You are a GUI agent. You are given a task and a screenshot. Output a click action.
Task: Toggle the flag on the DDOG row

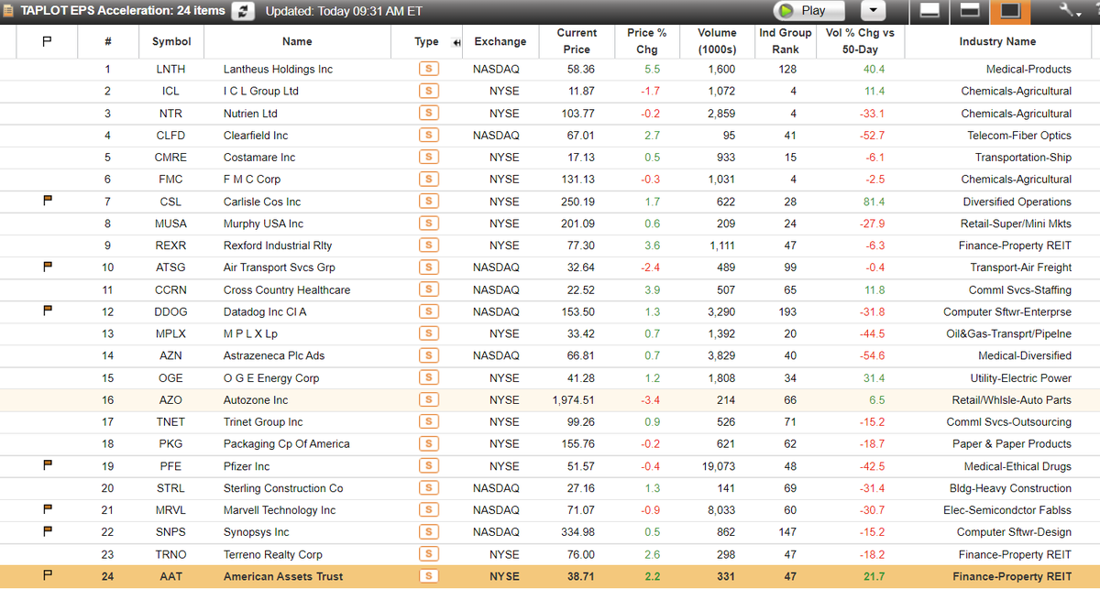click(48, 311)
